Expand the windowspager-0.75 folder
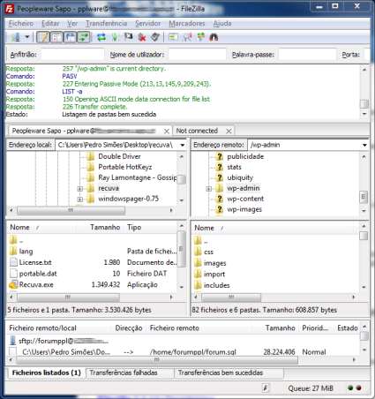 point(79,199)
